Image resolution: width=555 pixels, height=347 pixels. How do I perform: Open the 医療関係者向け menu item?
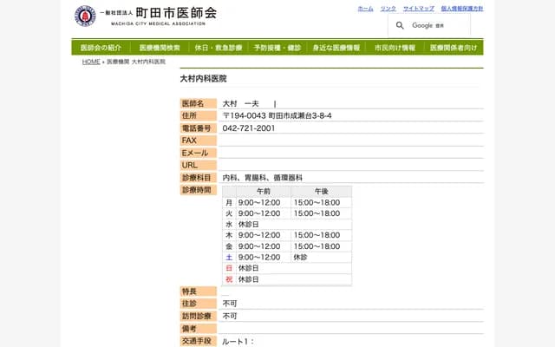pos(454,48)
